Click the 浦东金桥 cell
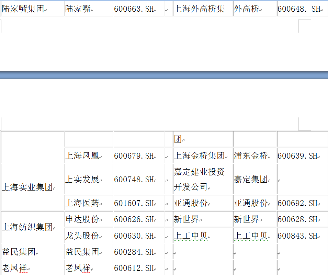Screen dimensions: 328x275 pos(255,156)
